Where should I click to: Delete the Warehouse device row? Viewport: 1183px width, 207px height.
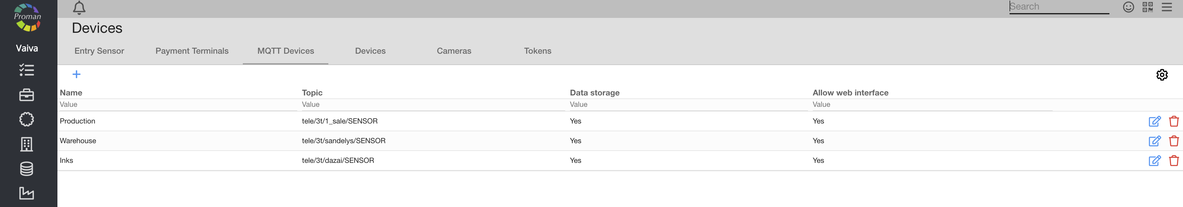click(x=1173, y=141)
